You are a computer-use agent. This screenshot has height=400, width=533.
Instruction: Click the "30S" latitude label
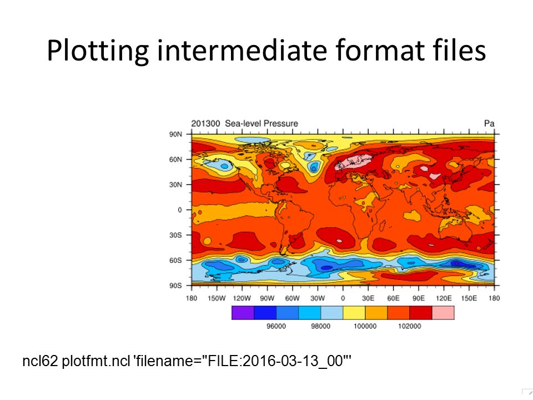click(175, 235)
